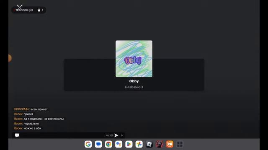The image size is (268, 150).
Task: Open Google Assistant in the dock
Action: point(119,144)
